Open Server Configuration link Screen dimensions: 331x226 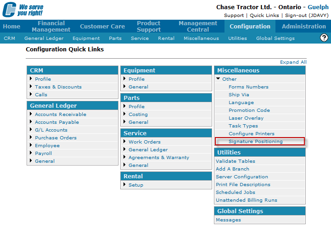point(241,176)
